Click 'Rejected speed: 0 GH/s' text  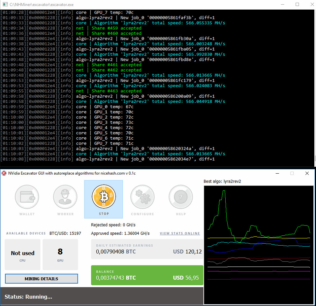113,225
